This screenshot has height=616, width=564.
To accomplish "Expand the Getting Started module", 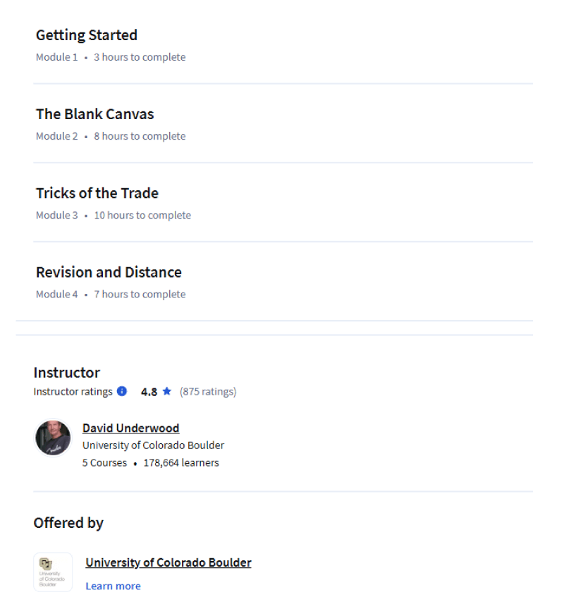I will point(283,45).
